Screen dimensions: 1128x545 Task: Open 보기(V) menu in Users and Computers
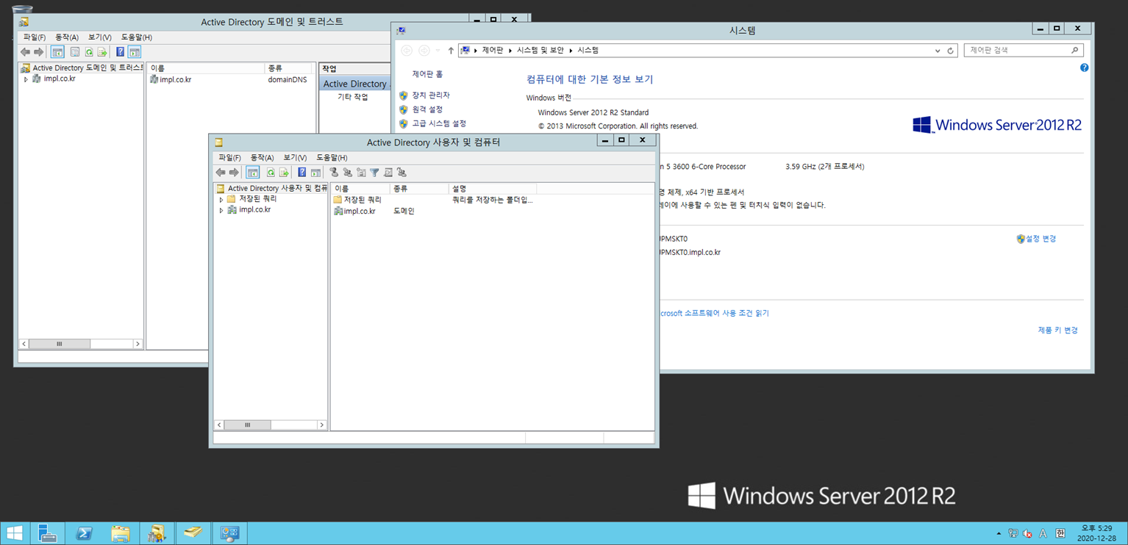(x=295, y=157)
